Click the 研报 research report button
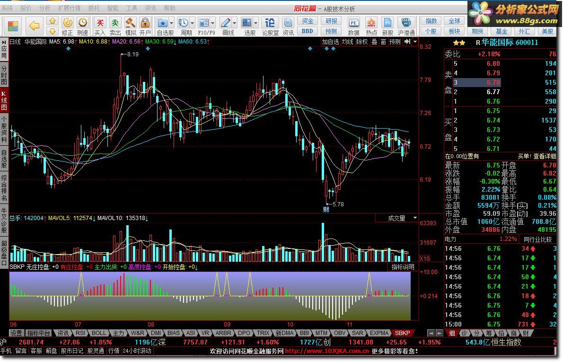 pyautogui.click(x=331, y=21)
